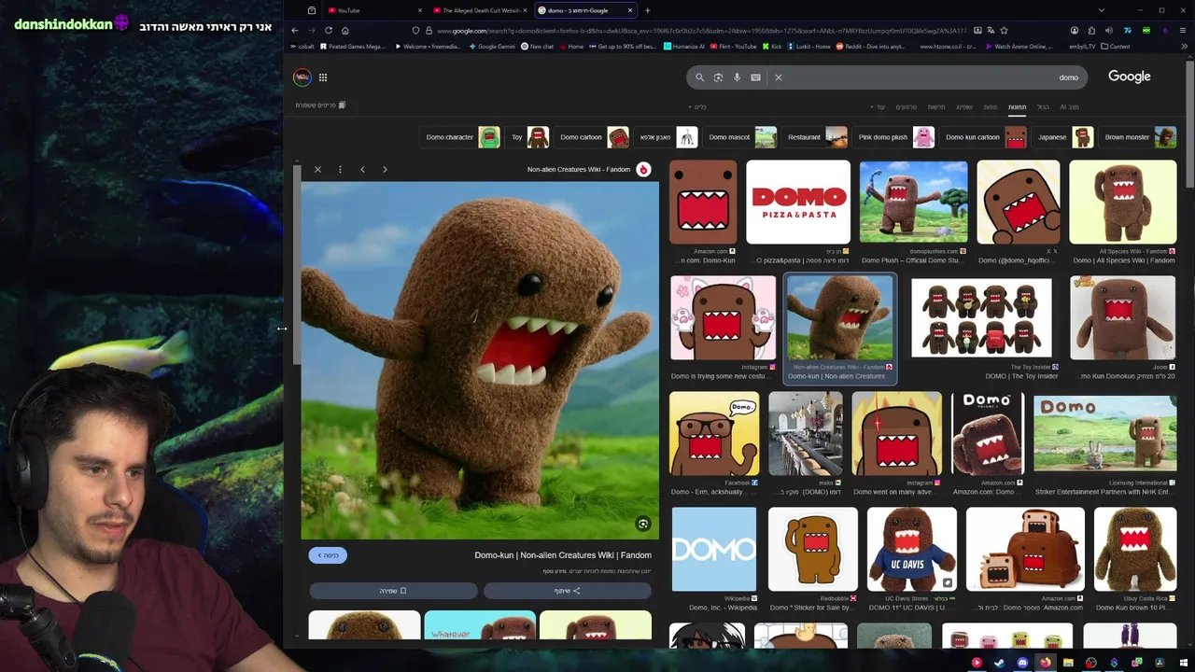This screenshot has width=1195, height=672.
Task: Click the search magnifier icon
Action: coord(699,77)
